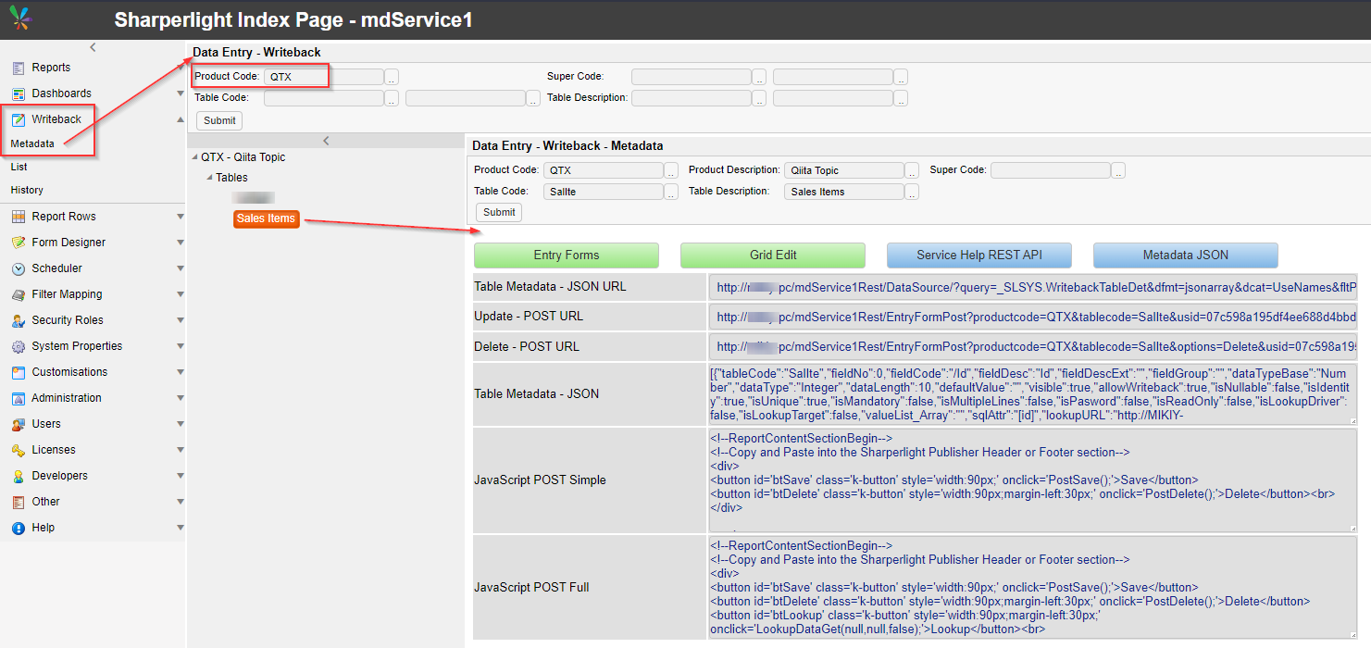This screenshot has width=1371, height=648.
Task: Click the Table Code Sallte field
Action: 604,192
